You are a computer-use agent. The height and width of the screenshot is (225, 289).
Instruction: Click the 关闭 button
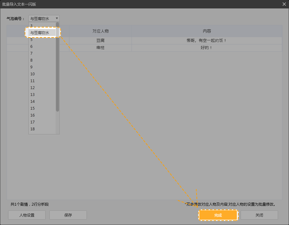[x=259, y=215]
